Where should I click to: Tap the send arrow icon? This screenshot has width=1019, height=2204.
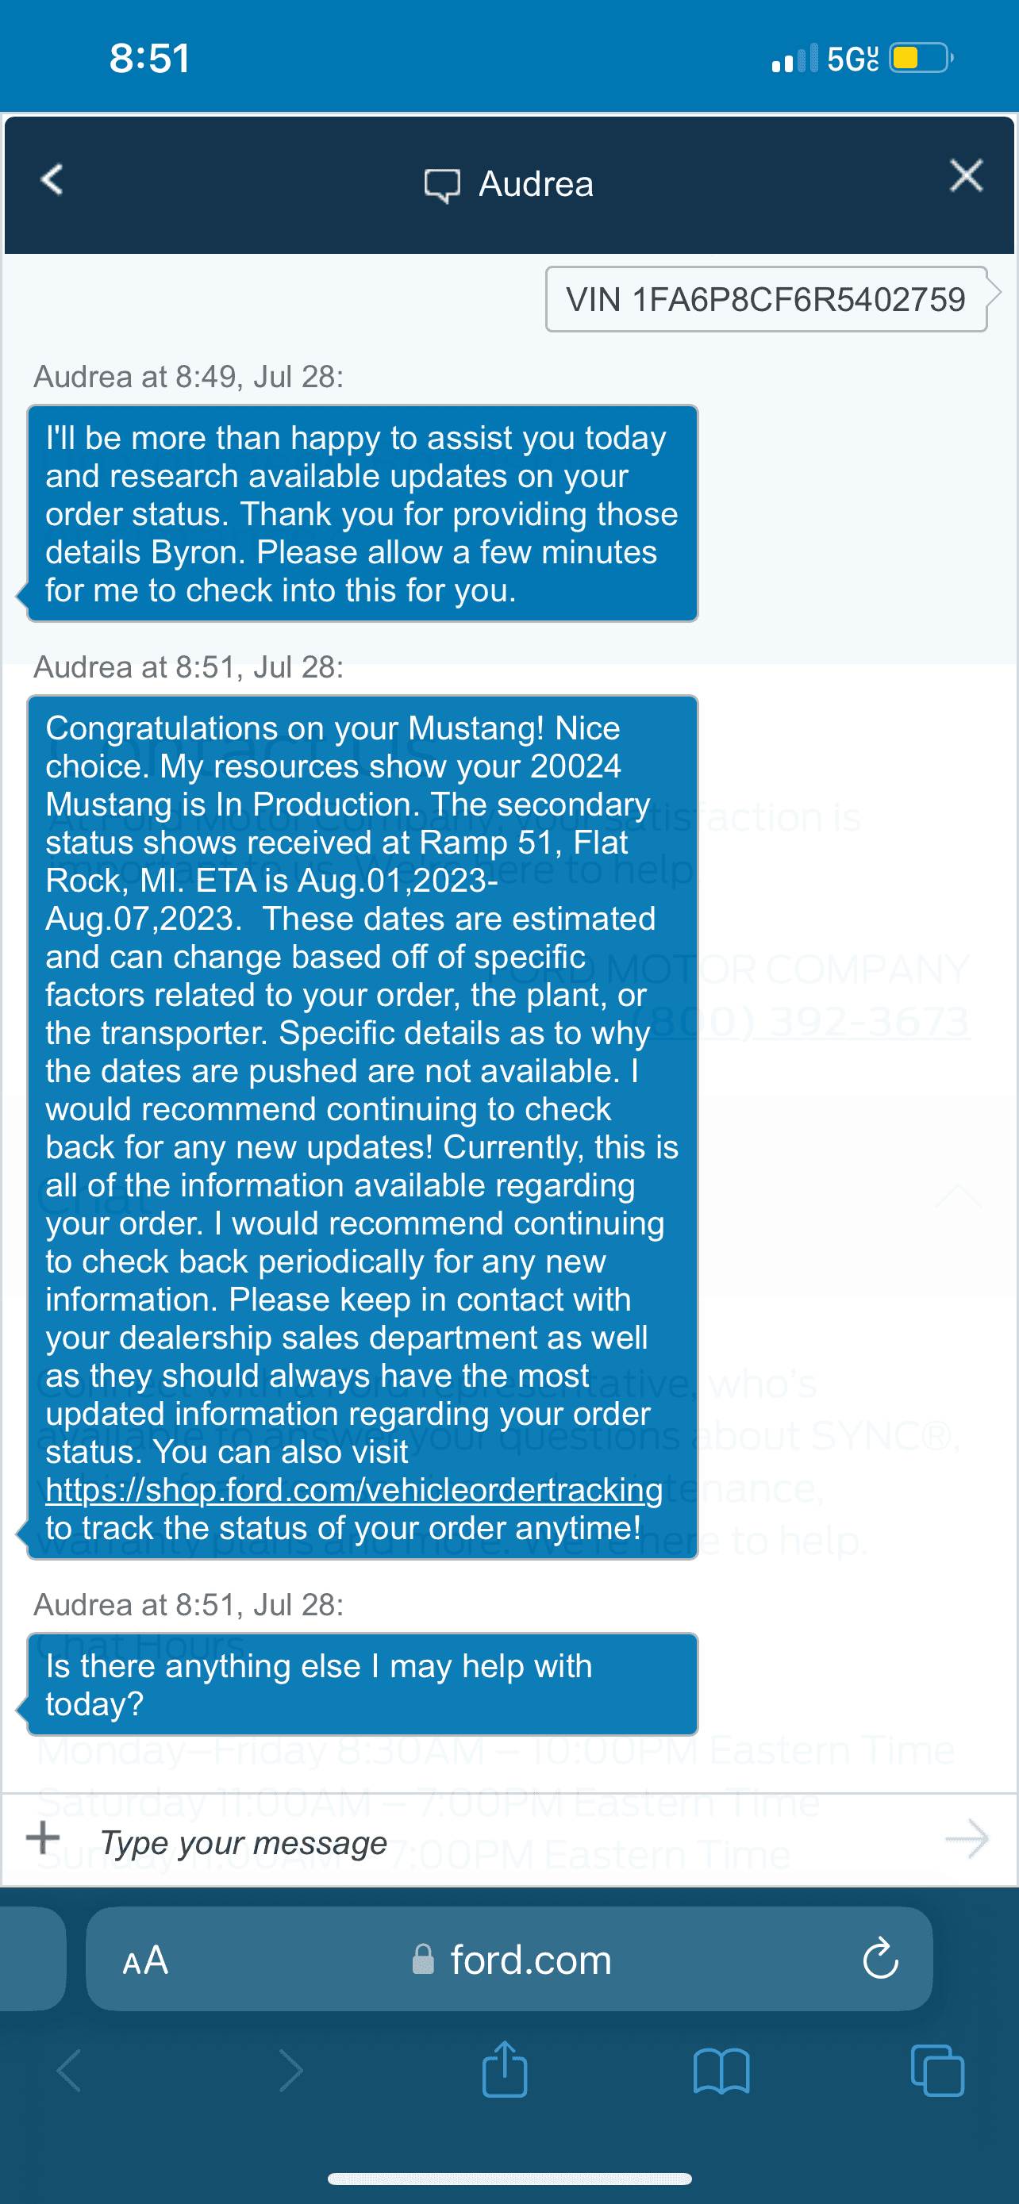(967, 1839)
